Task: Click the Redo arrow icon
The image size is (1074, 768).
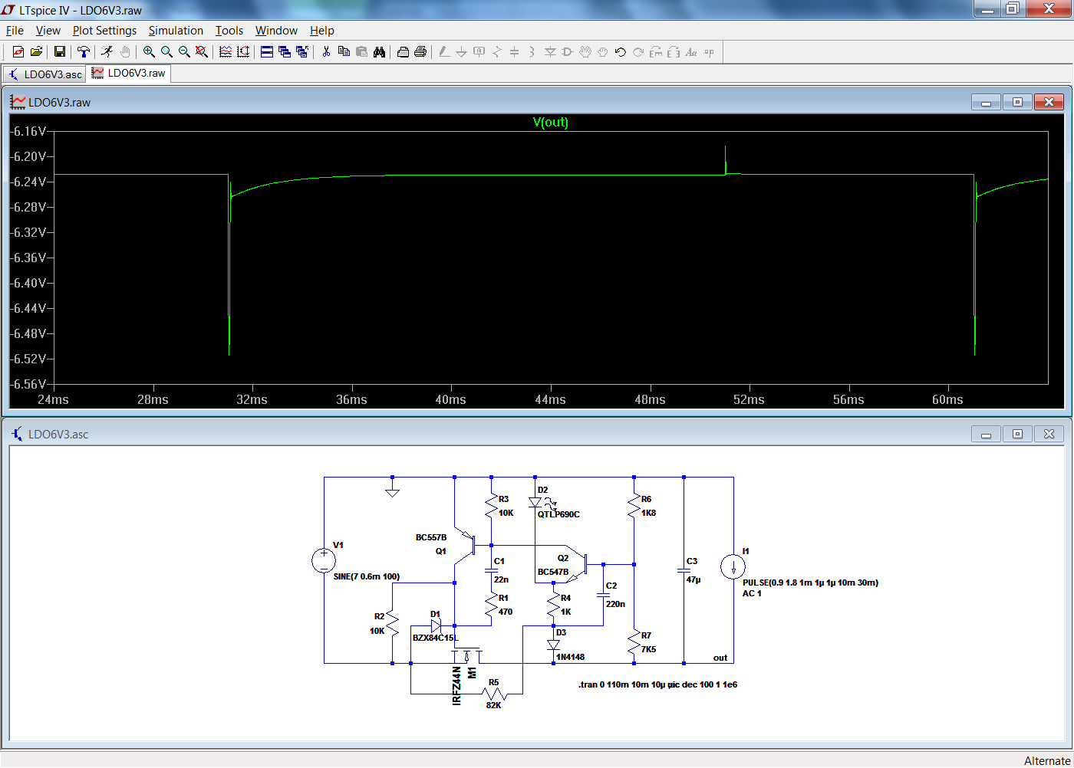Action: click(x=638, y=52)
